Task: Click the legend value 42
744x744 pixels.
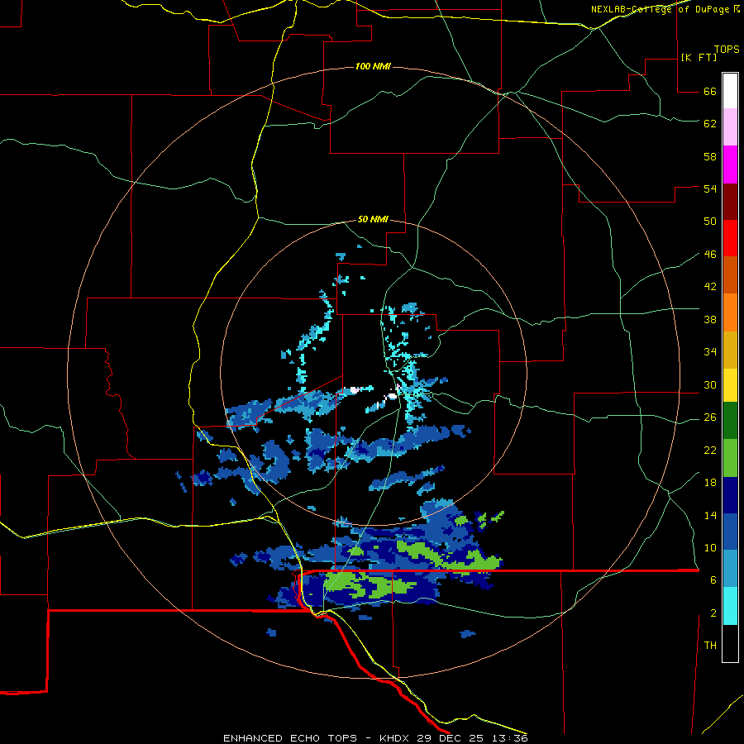Action: (x=710, y=287)
